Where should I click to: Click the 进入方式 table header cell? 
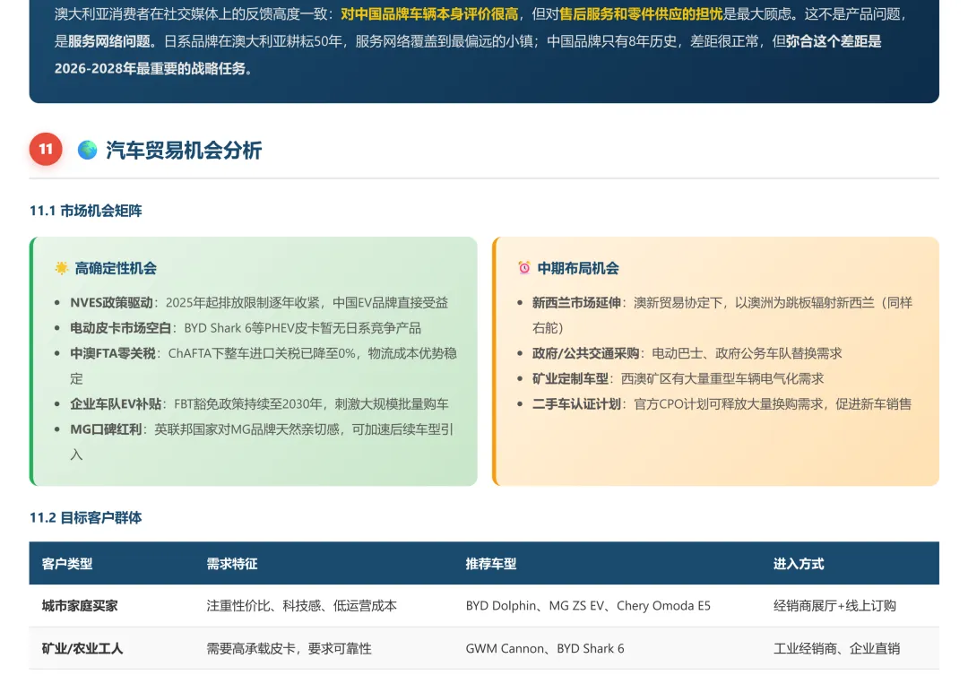[799, 564]
